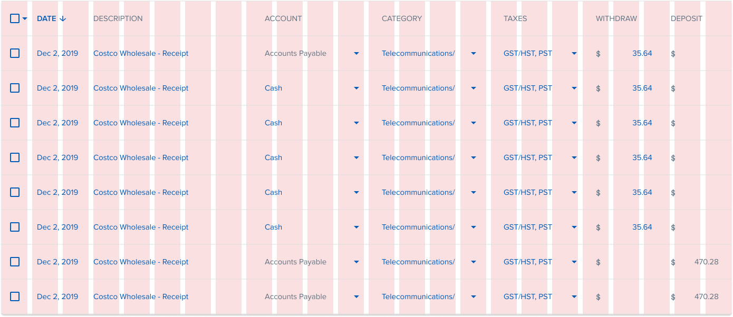Select the fourth row's checkbox
This screenshot has height=317, width=733.
15,157
